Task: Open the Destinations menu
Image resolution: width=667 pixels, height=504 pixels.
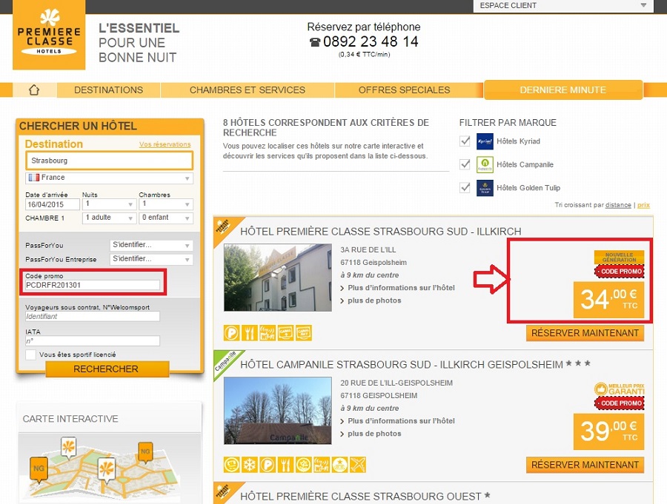Action: coord(108,90)
